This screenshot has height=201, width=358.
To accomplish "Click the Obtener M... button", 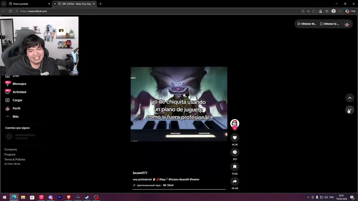I will pos(307,24).
